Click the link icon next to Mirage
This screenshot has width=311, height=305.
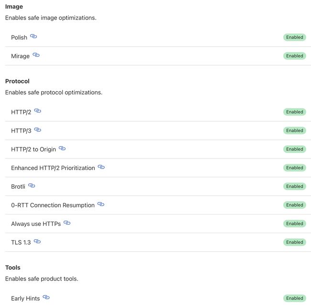[x=36, y=55]
